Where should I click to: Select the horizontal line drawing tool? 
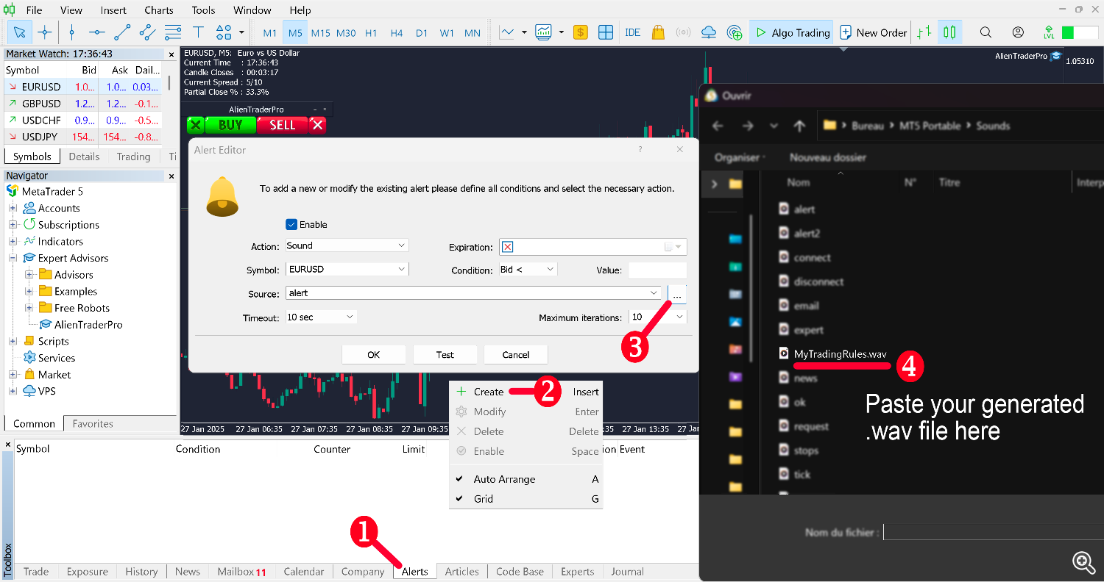point(96,32)
